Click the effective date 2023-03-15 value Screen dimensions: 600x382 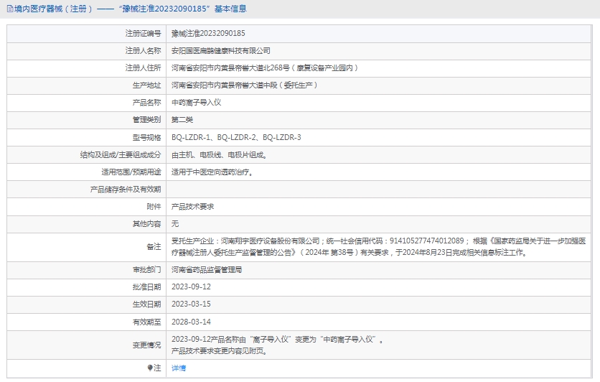pyautogui.click(x=191, y=304)
